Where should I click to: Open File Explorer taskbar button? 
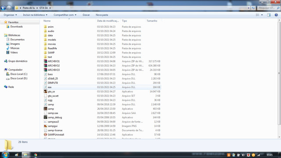(25, 155)
